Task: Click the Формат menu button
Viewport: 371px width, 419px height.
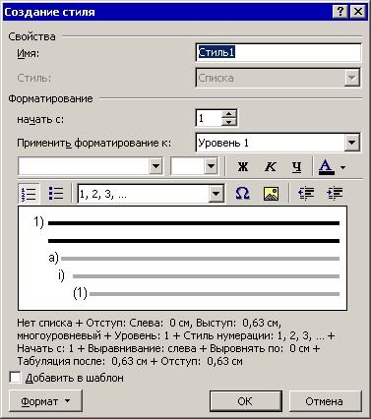Action: (45, 401)
